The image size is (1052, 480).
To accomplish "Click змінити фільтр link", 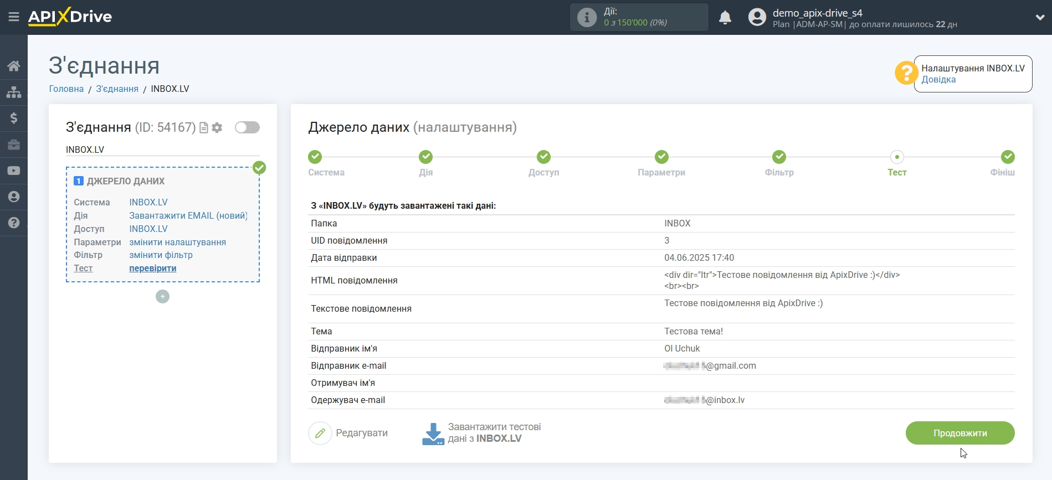I will [x=161, y=255].
